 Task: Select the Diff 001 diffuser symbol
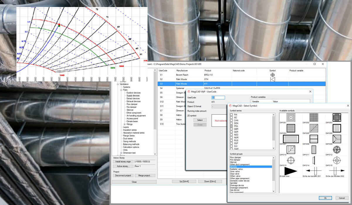(290, 118)
